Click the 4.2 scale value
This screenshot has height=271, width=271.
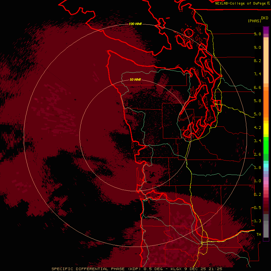[x=257, y=128]
